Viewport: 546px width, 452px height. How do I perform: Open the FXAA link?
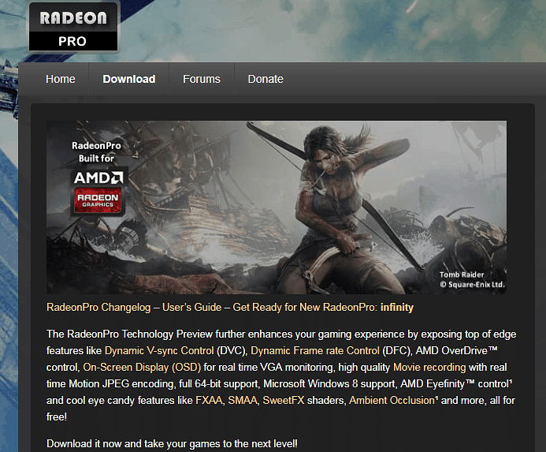[209, 401]
